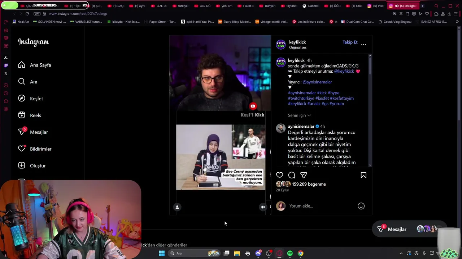This screenshot has width=462, height=259.
Task: Open the three-dot post options menu
Action: point(363,45)
